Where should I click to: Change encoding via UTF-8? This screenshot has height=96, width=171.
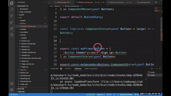point(109,94)
